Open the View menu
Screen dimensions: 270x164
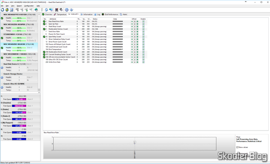(x=13, y=6)
